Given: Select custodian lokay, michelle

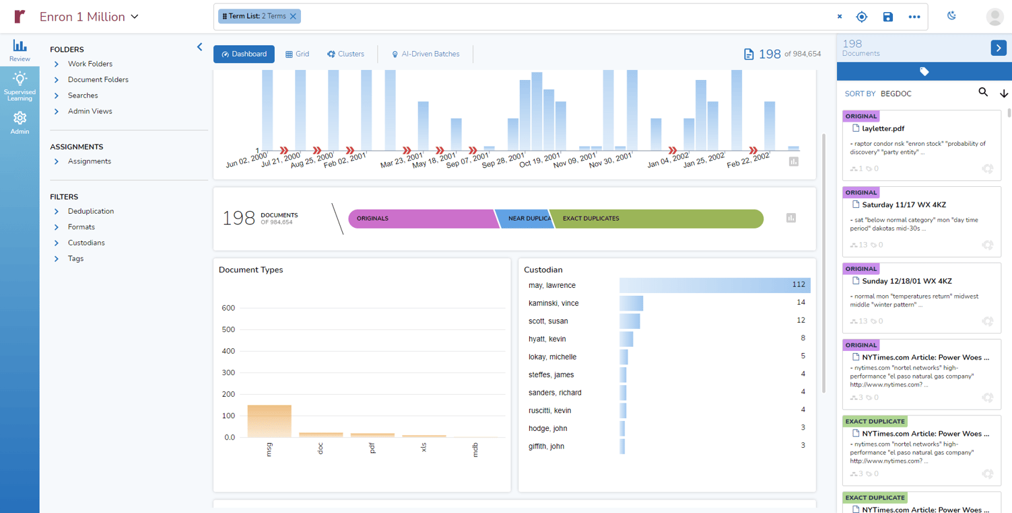Looking at the screenshot, I should [x=623, y=357].
